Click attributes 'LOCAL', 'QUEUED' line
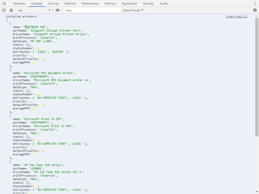Screen dimensions: 259x194 [x=41, y=52]
